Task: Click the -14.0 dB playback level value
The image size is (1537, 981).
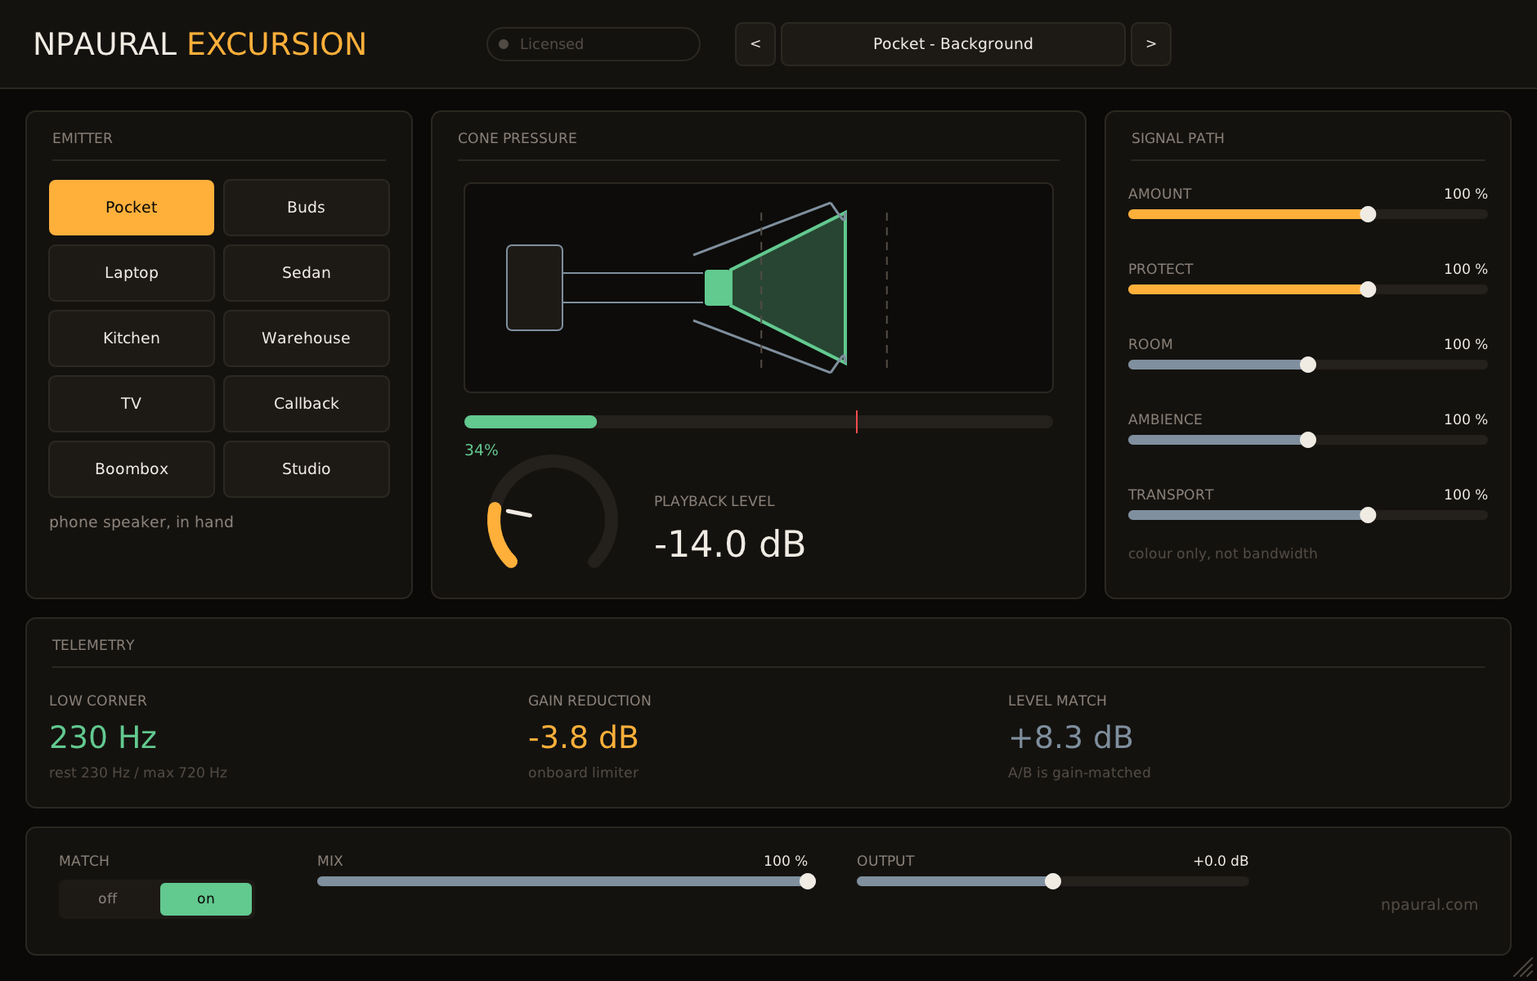Action: point(730,544)
